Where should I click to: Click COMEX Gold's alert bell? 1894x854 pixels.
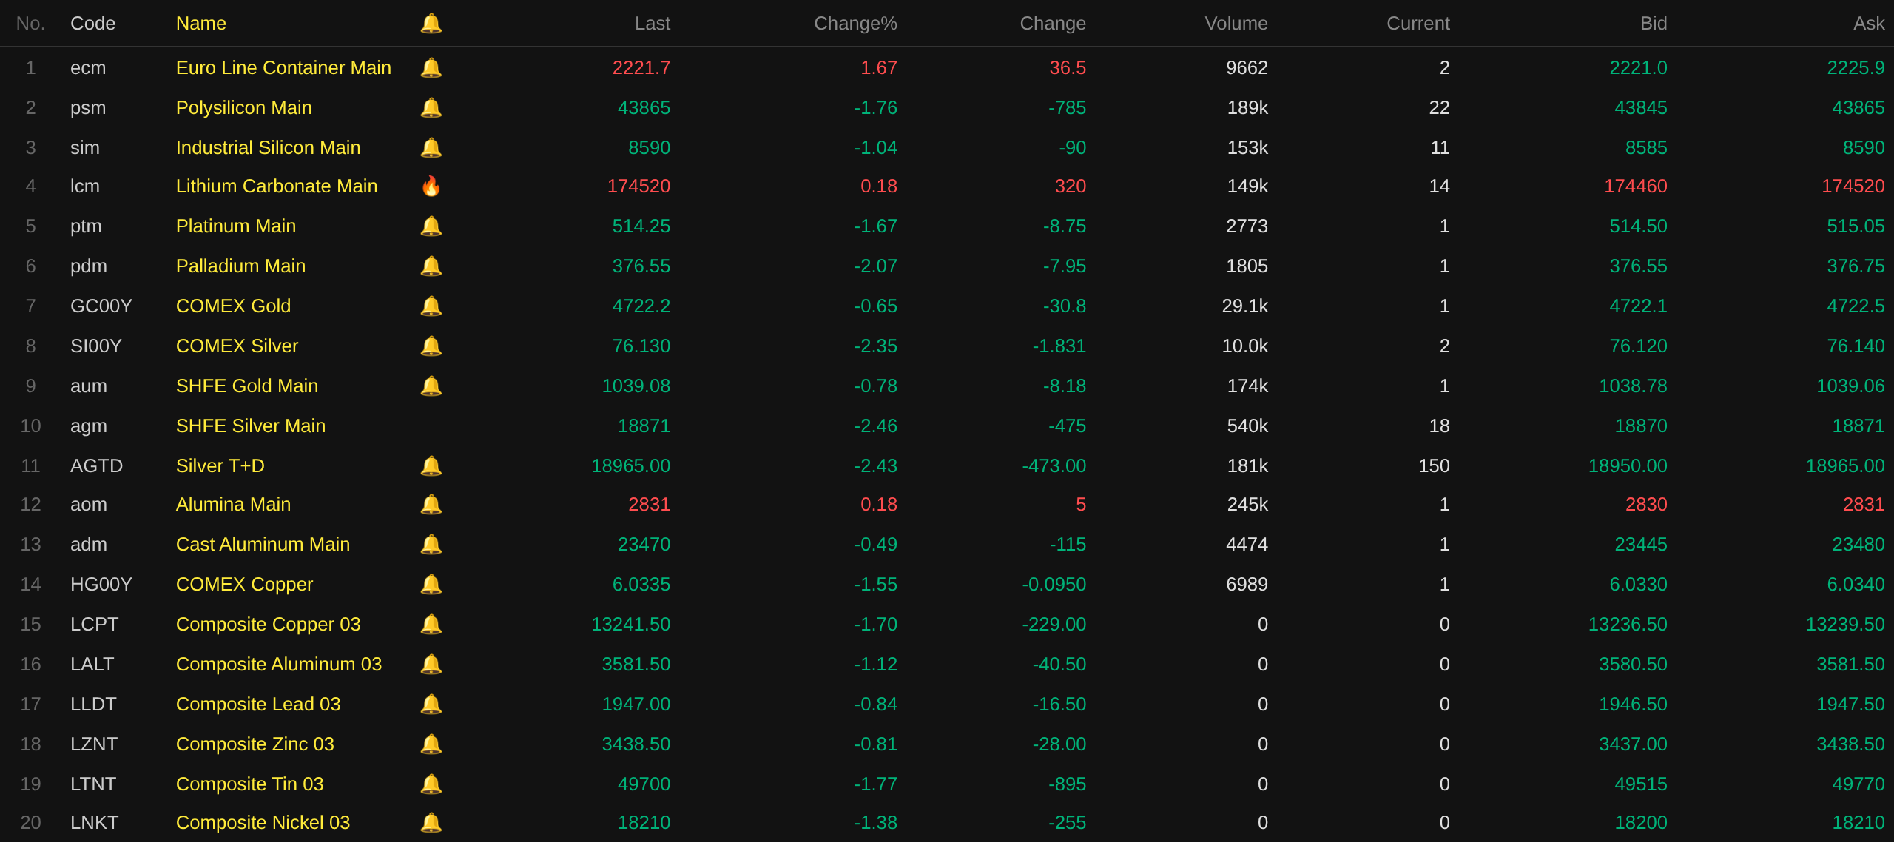coord(431,306)
